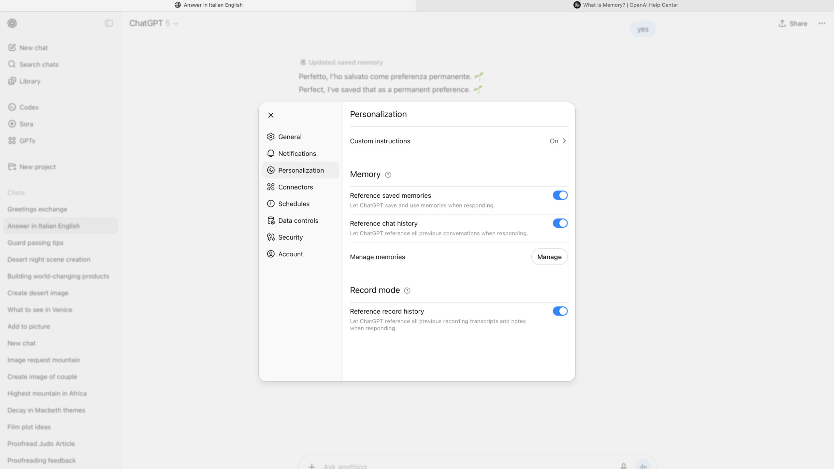This screenshot has width=834, height=469.
Task: Disable Reference saved memories toggle
Action: click(x=560, y=195)
